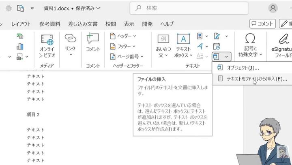Open the 差し込み文書 ribbon tab
292x165 pixels.
point(83,24)
